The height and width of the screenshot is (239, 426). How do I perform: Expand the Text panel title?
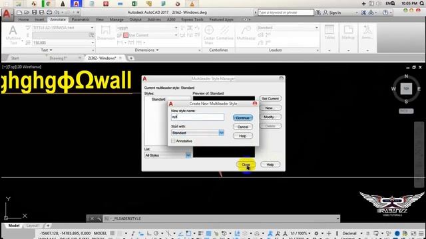(47, 50)
